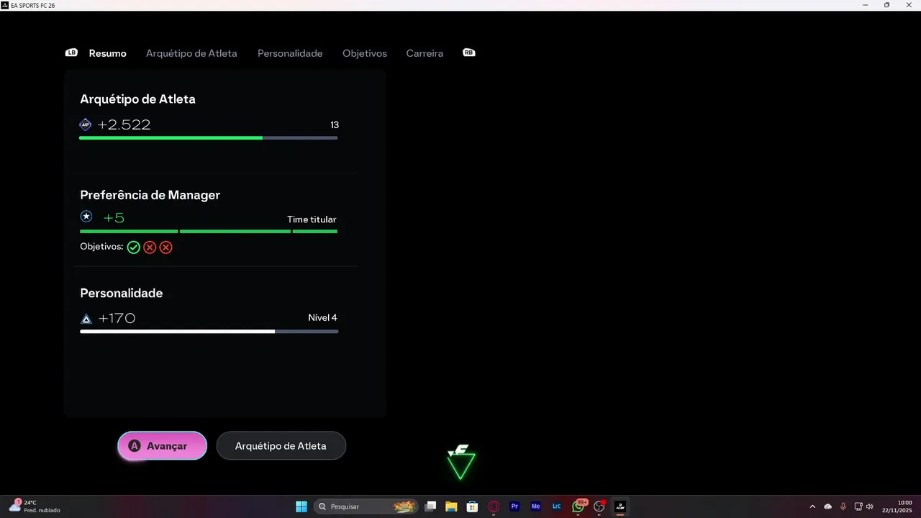The height and width of the screenshot is (518, 921).
Task: Open the Windows Start menu
Action: [301, 506]
